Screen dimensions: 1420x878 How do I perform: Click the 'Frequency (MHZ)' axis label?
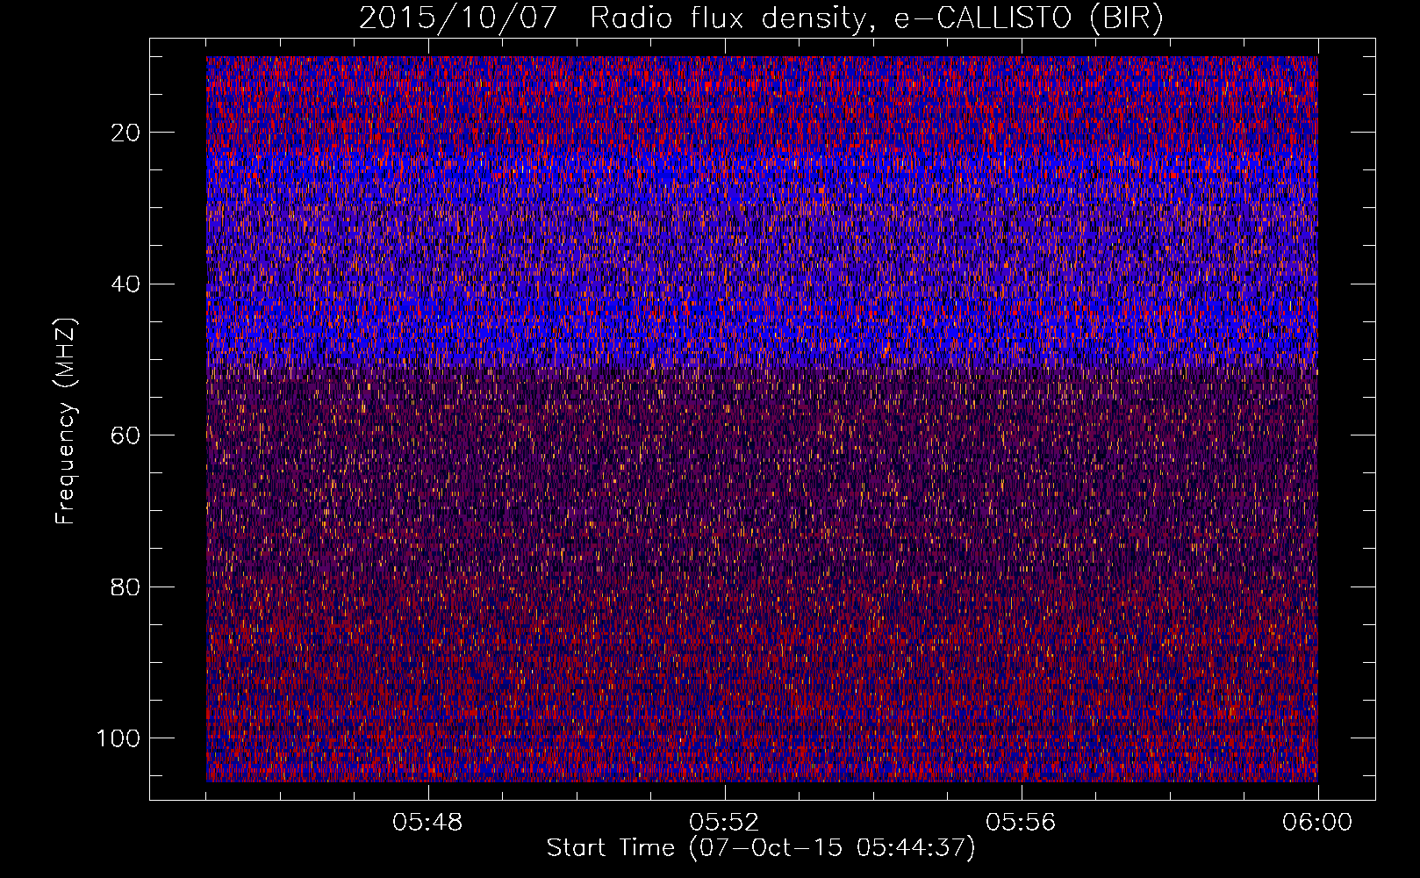tap(66, 421)
